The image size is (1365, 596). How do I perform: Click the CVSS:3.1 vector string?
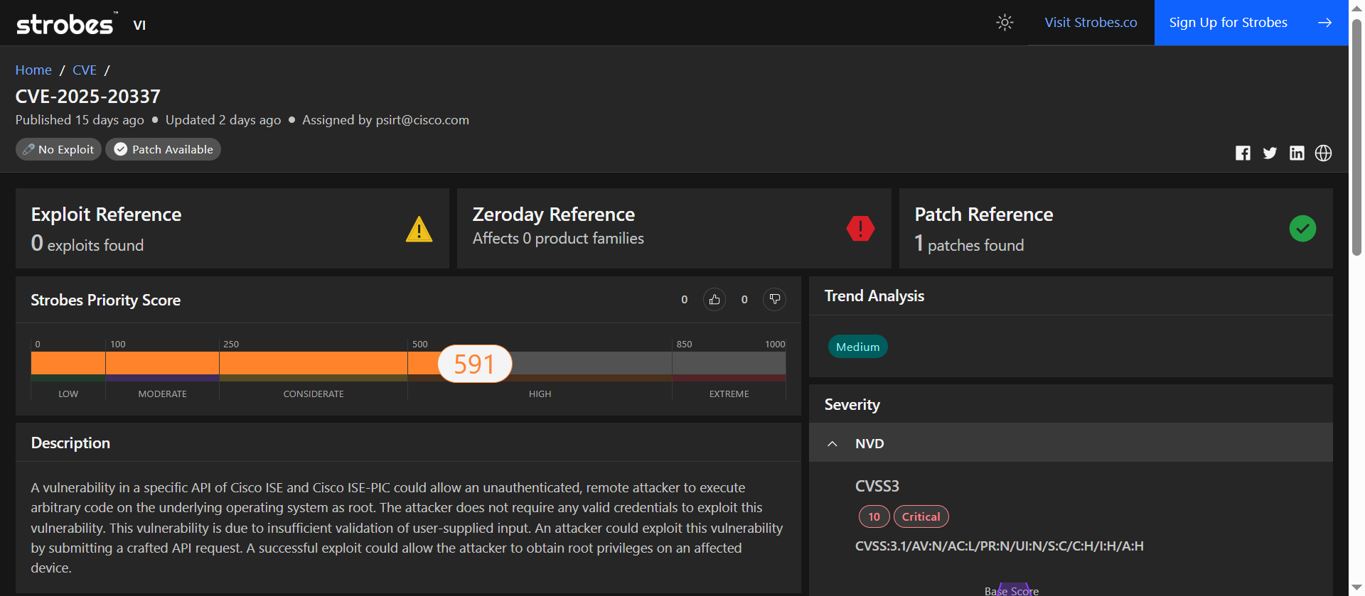tap(999, 546)
